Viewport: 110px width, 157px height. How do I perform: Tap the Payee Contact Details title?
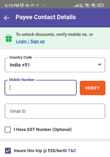tap(46, 17)
